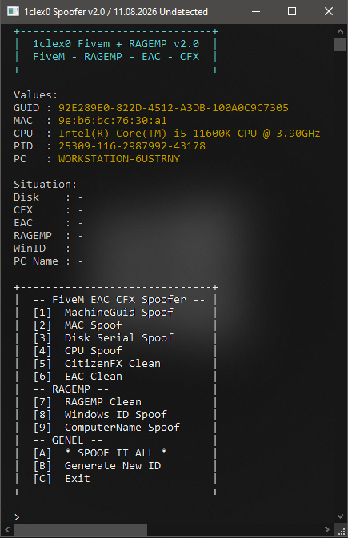The width and height of the screenshot is (348, 538).
Task: Click the MAC address value
Action: click(113, 121)
